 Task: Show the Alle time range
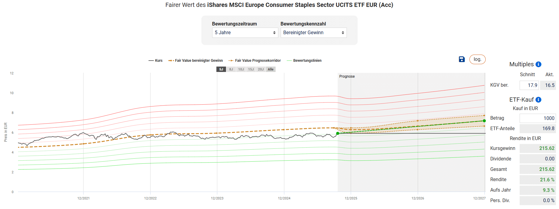tap(271, 69)
